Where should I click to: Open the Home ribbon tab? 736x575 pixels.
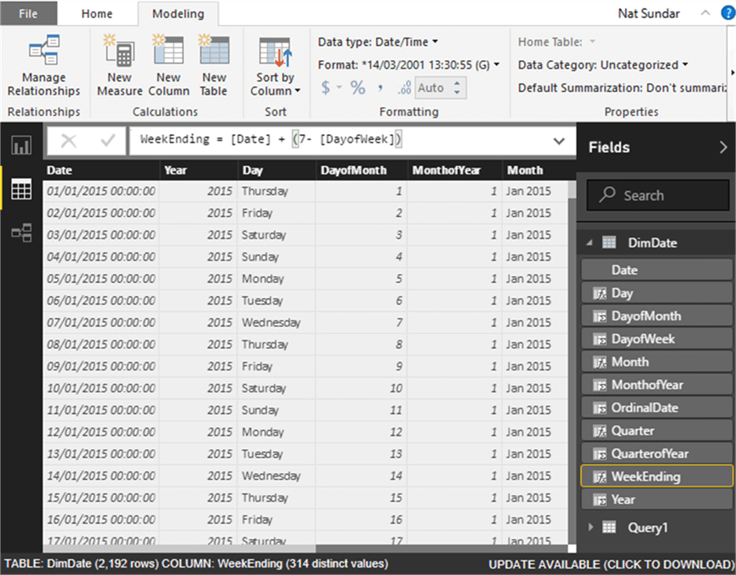coord(97,13)
